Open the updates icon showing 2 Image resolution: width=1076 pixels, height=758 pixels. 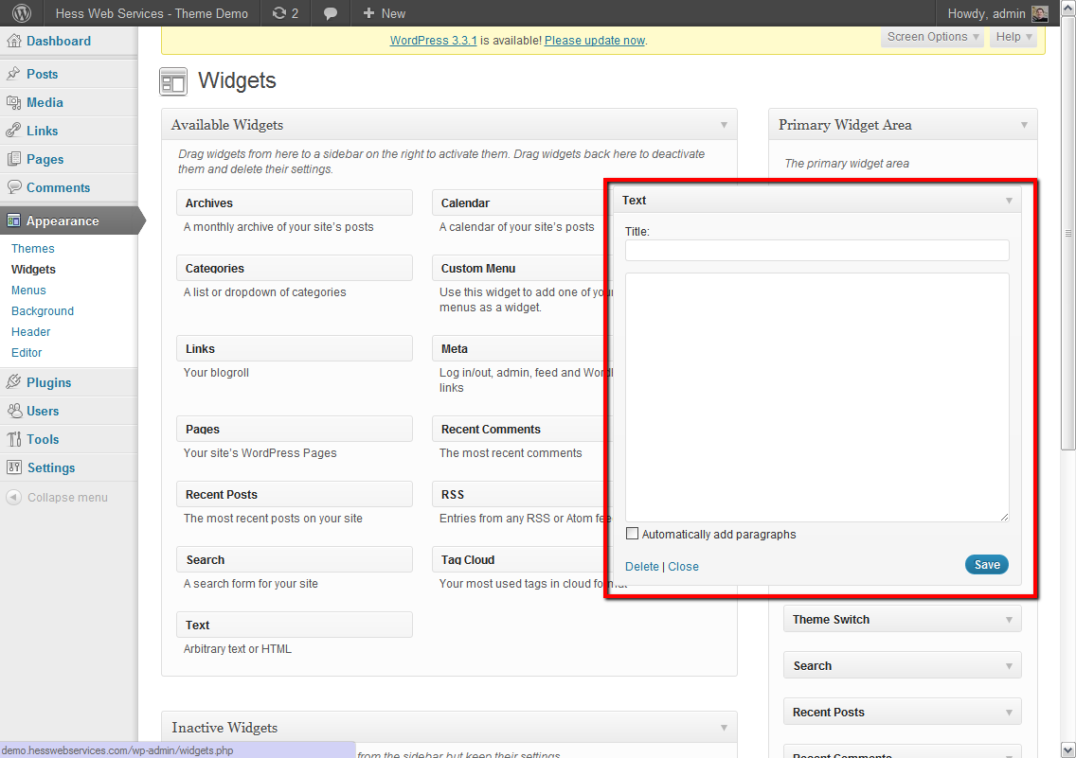285,13
